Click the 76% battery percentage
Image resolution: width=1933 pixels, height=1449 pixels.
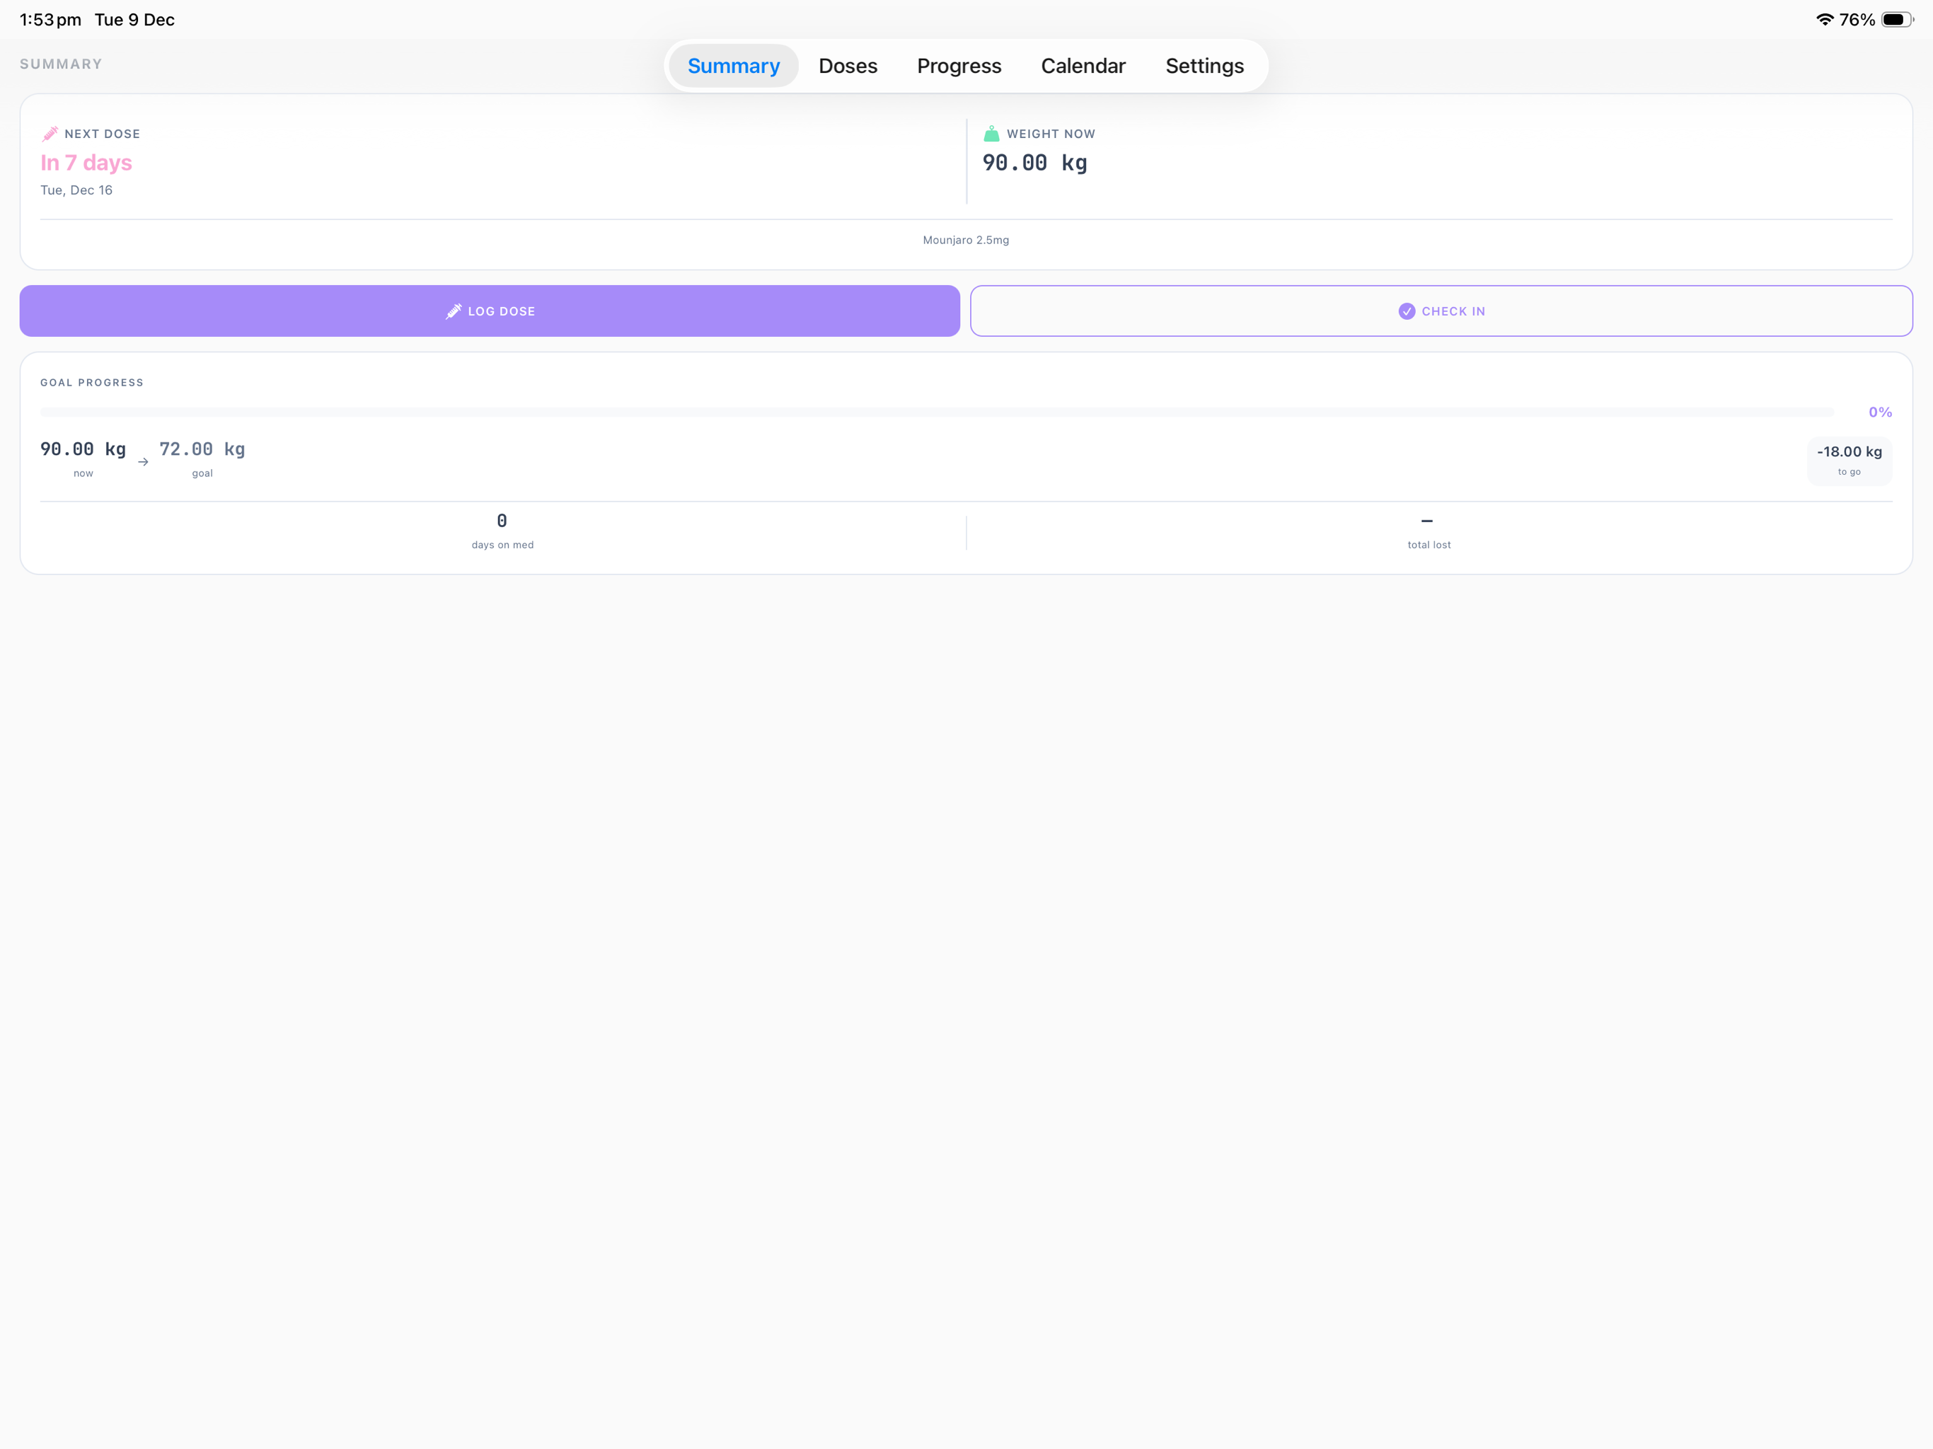coord(1857,19)
